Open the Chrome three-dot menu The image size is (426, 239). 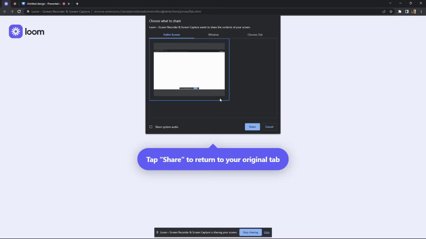click(x=421, y=11)
